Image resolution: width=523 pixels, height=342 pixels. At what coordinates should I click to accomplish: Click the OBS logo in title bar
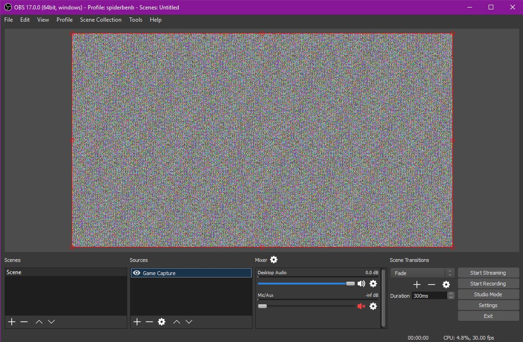click(x=8, y=7)
